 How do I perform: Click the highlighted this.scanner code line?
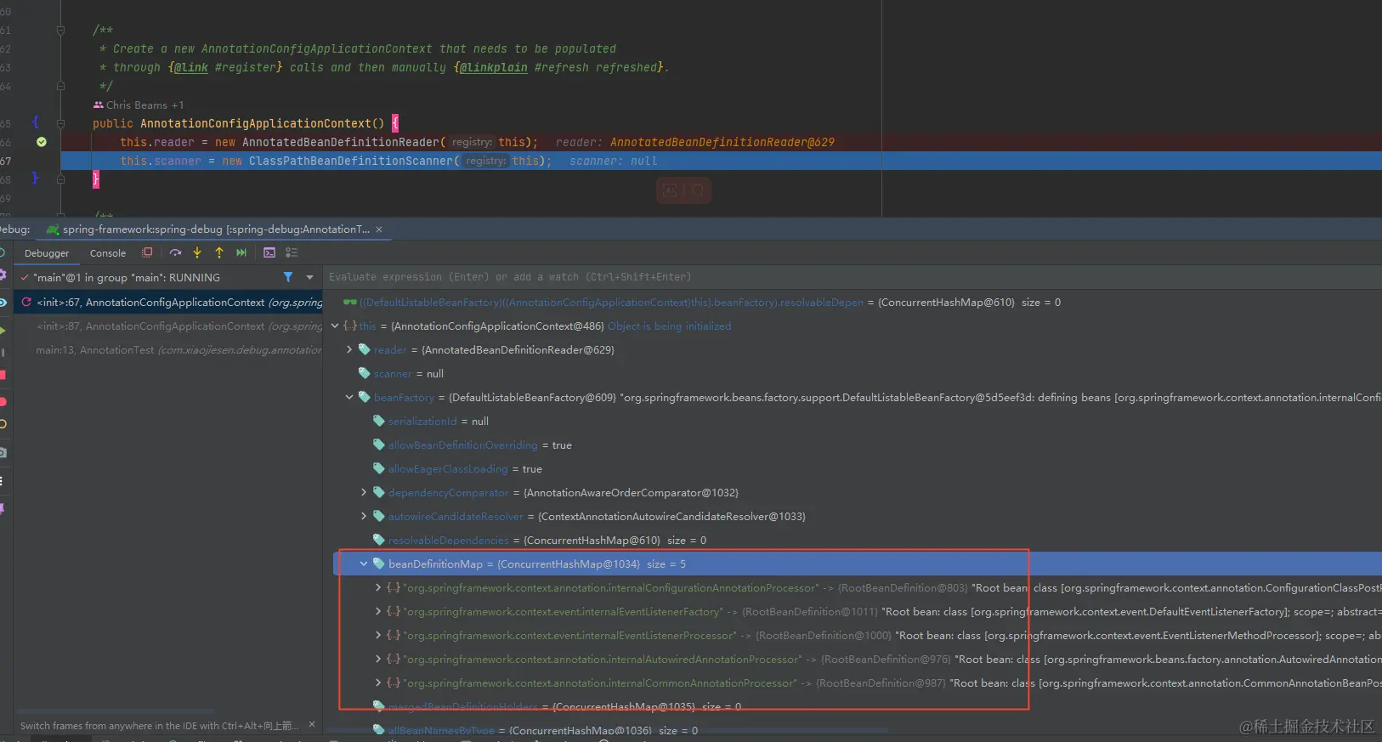click(721, 161)
